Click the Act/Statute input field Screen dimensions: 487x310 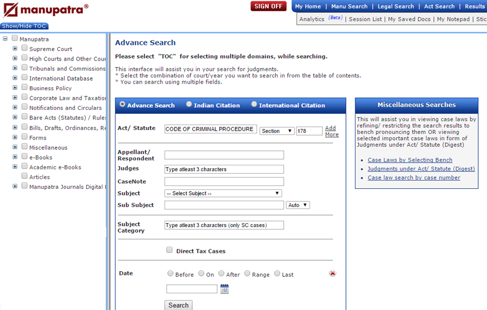[x=210, y=129]
